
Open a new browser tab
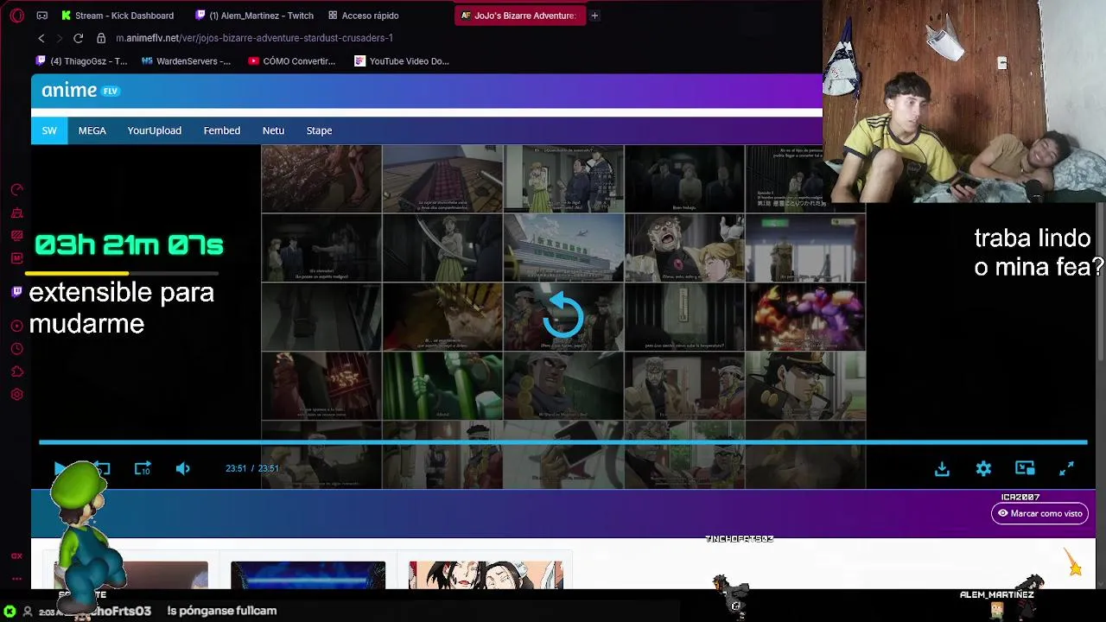pos(594,16)
